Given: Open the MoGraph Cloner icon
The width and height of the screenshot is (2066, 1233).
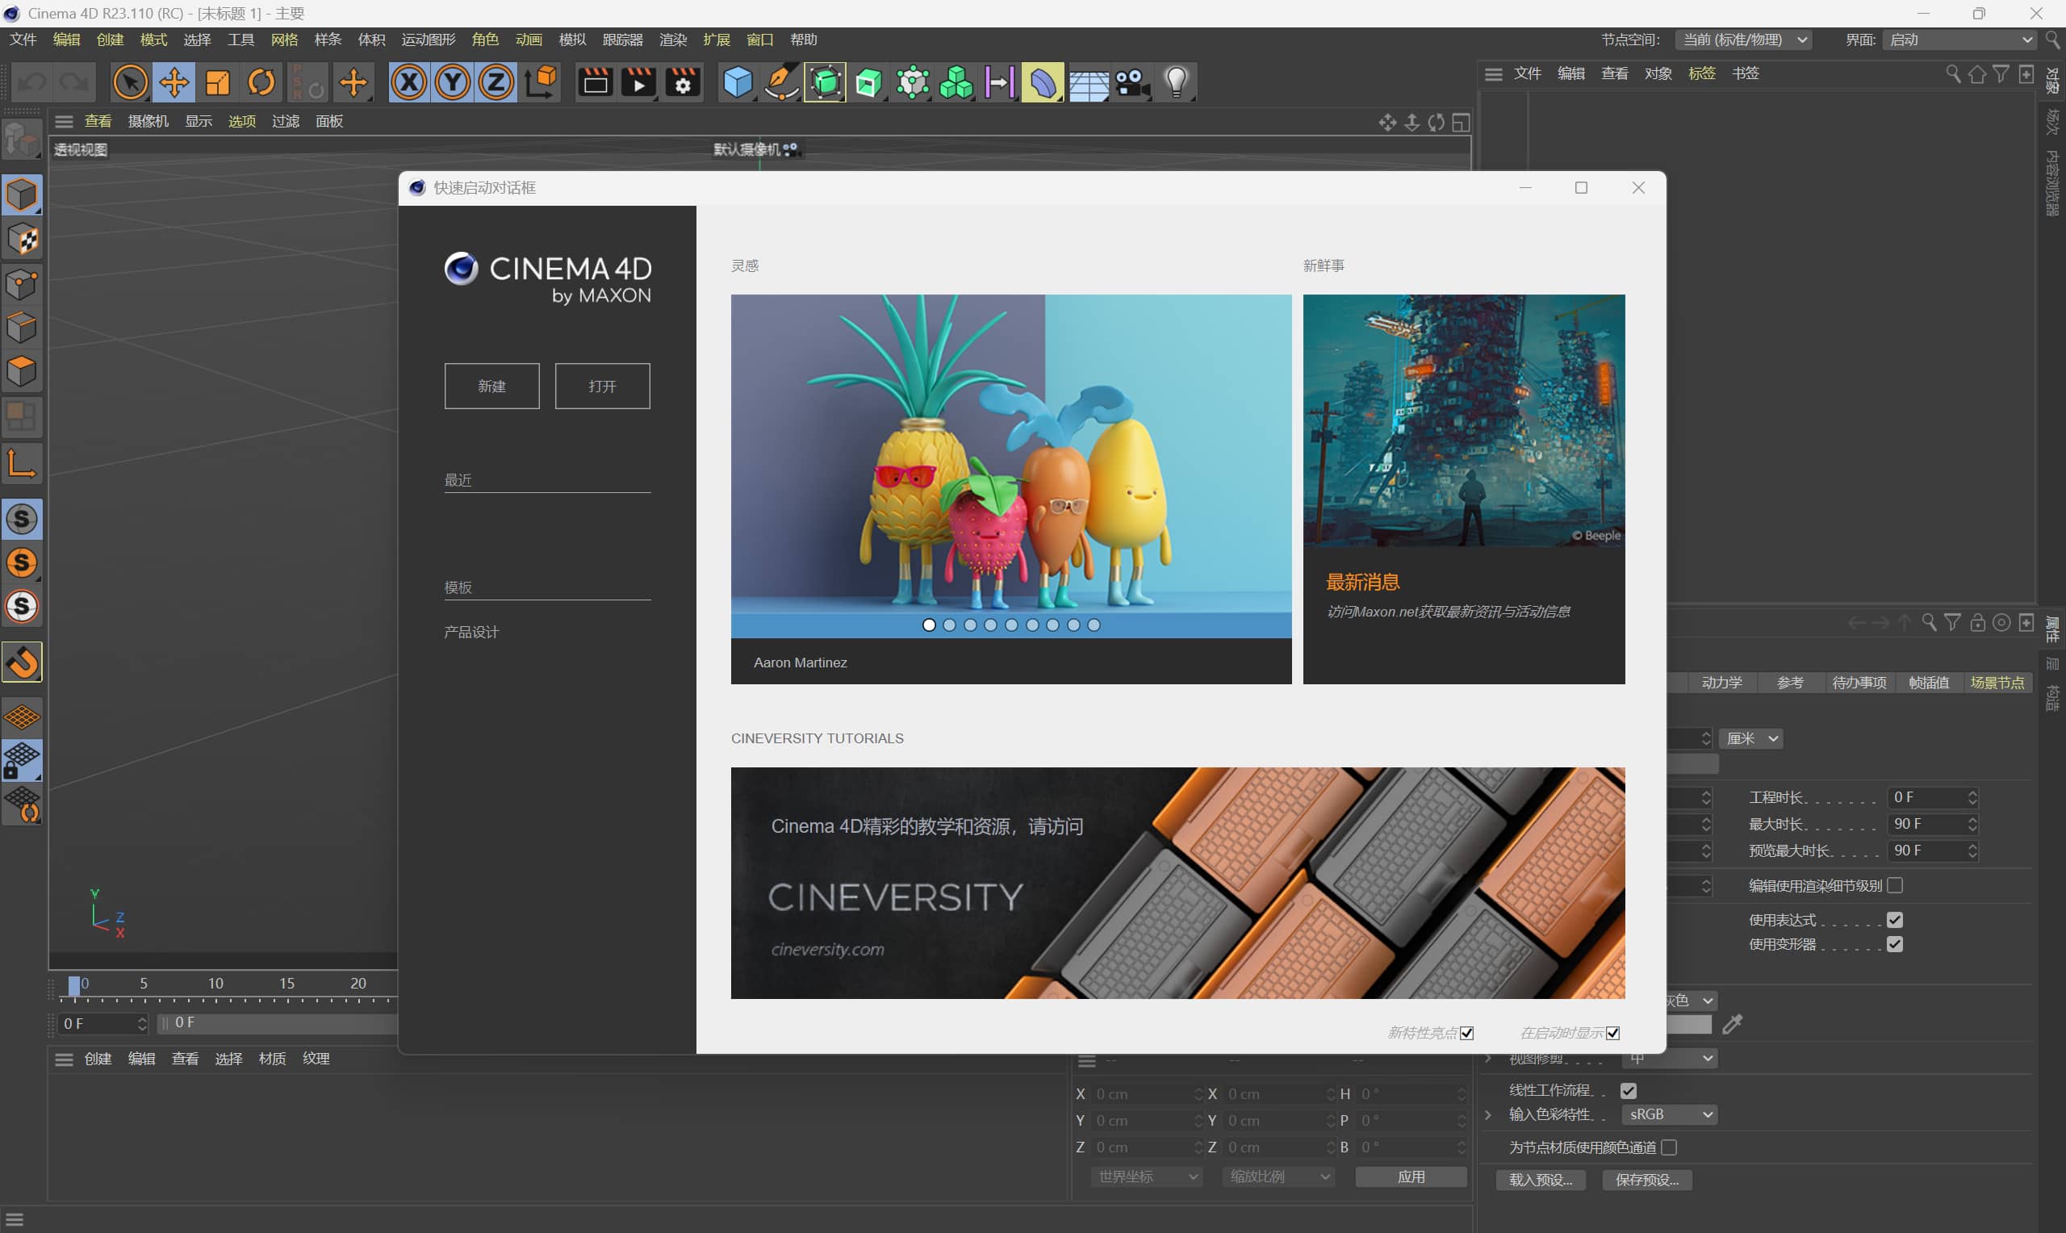Looking at the screenshot, I should pos(956,82).
